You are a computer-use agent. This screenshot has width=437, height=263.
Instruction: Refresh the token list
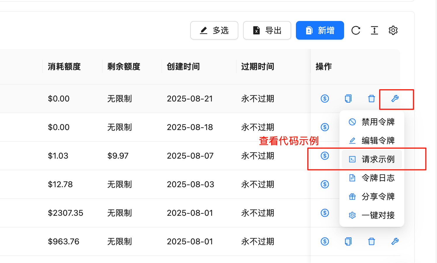tap(356, 30)
